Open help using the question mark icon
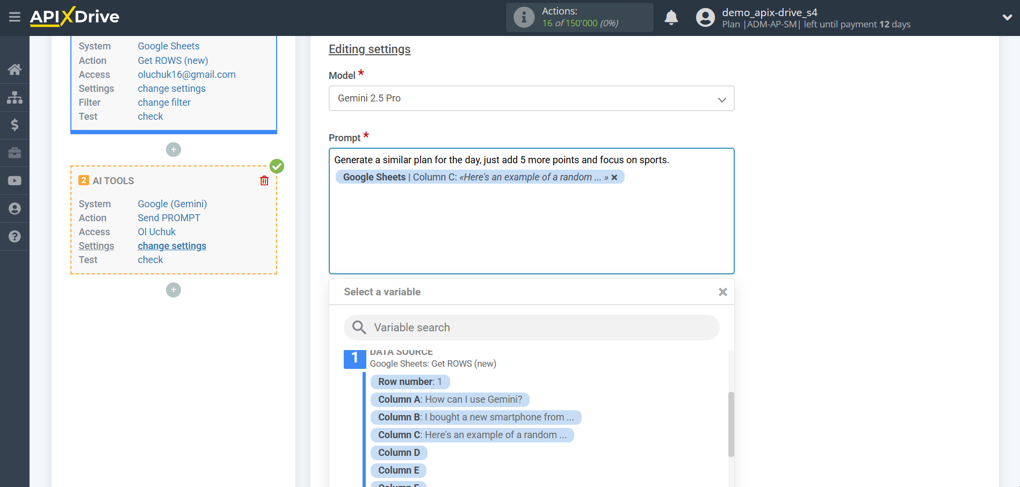This screenshot has height=487, width=1020. pyautogui.click(x=15, y=236)
